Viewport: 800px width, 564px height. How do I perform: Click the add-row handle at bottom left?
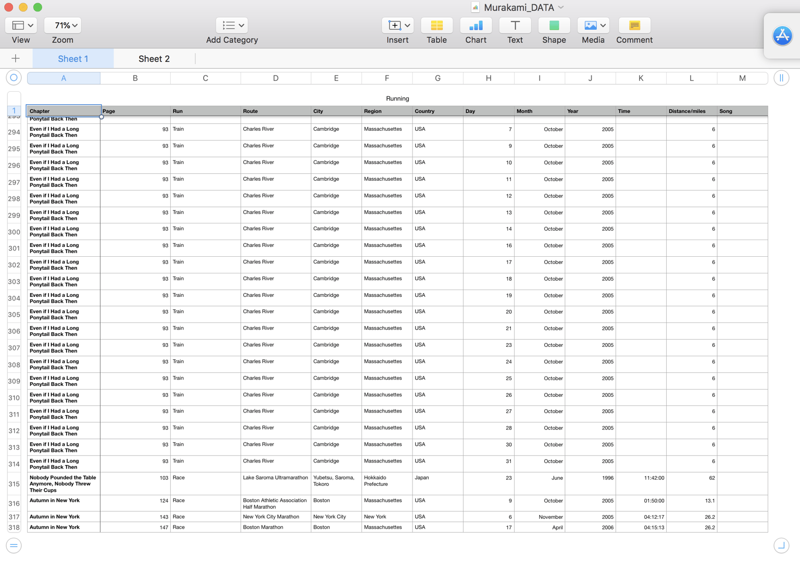(14, 545)
